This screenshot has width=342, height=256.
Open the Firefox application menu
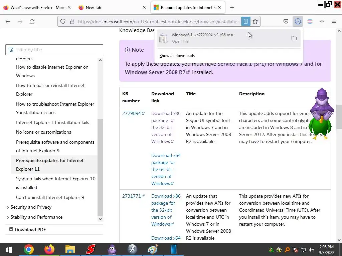click(x=334, y=22)
